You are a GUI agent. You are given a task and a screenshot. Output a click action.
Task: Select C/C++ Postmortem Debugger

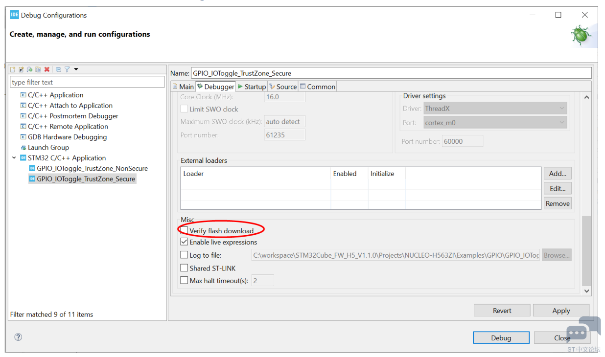coord(73,116)
